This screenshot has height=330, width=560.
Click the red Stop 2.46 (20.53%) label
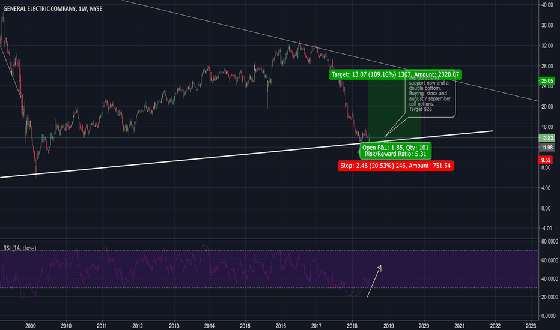395,166
